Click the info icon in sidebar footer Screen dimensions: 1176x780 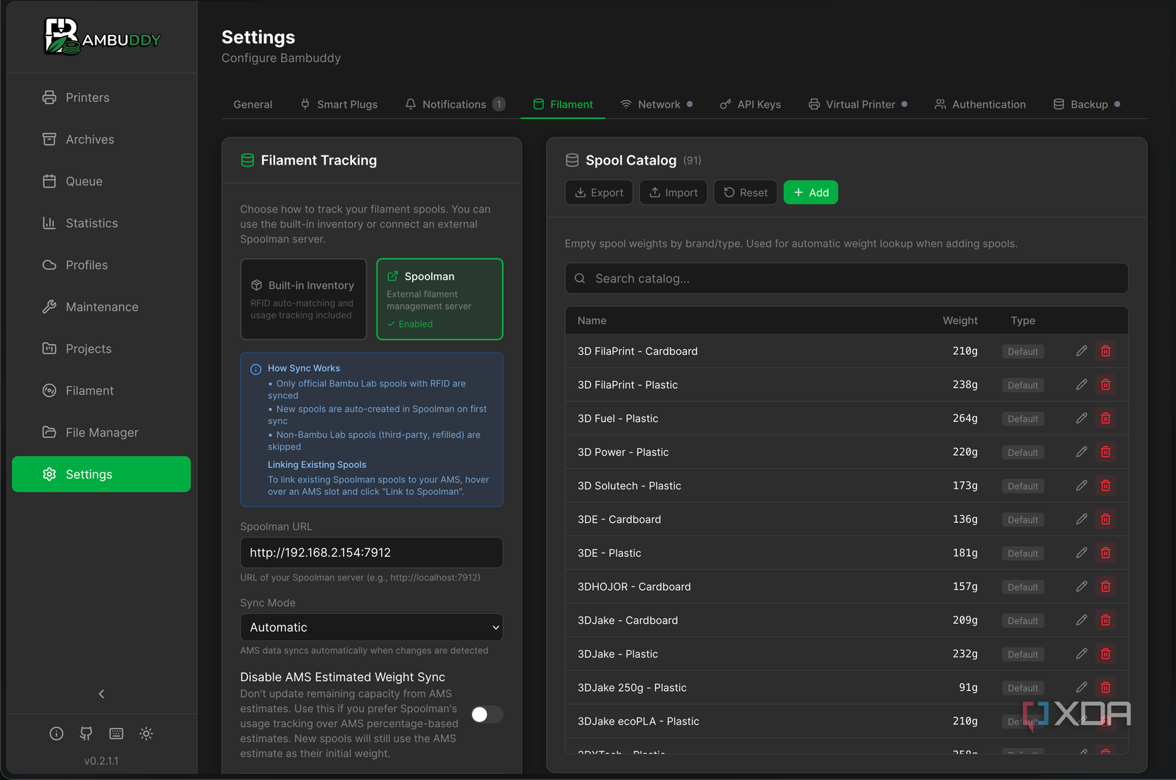(56, 734)
